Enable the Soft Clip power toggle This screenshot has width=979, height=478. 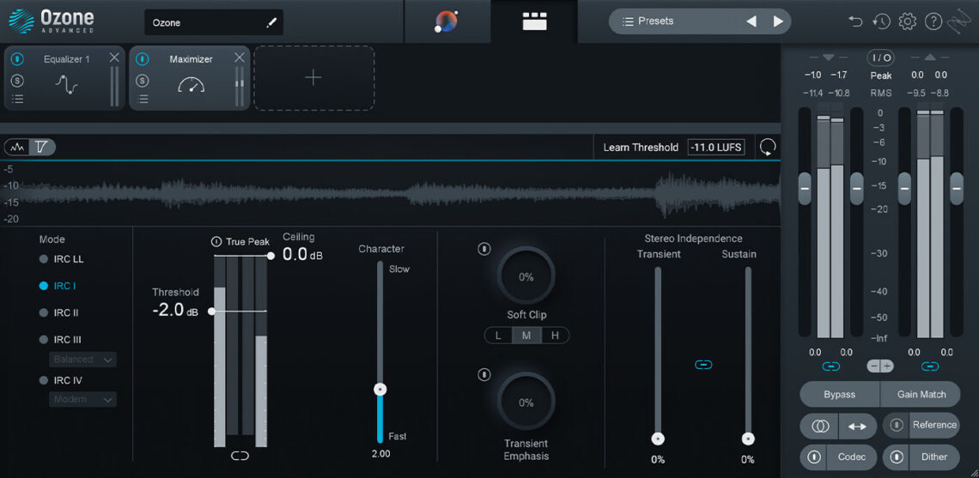click(x=483, y=249)
